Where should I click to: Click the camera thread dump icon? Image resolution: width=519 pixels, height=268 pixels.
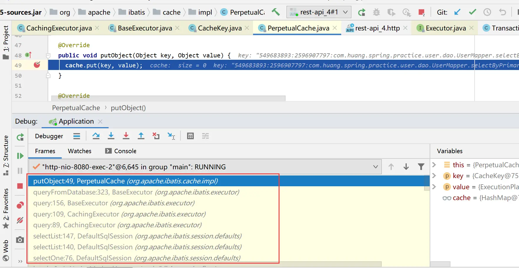point(20,240)
